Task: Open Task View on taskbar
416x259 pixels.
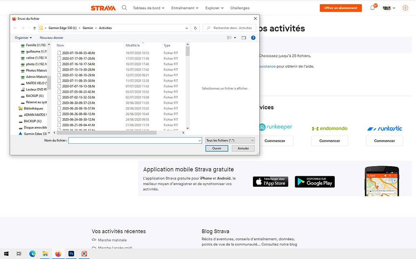Action: pyautogui.click(x=19, y=254)
